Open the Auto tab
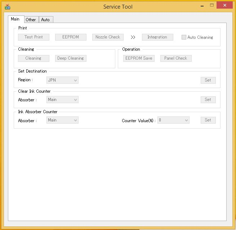 46,20
